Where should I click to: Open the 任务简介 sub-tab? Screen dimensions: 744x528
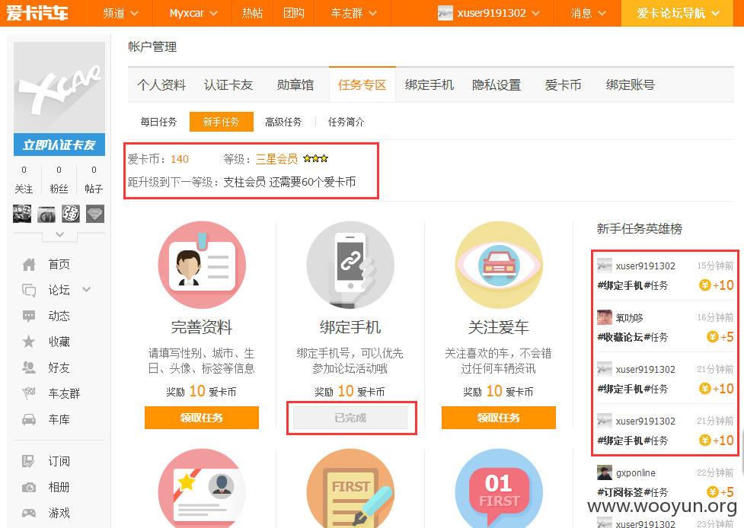click(346, 122)
